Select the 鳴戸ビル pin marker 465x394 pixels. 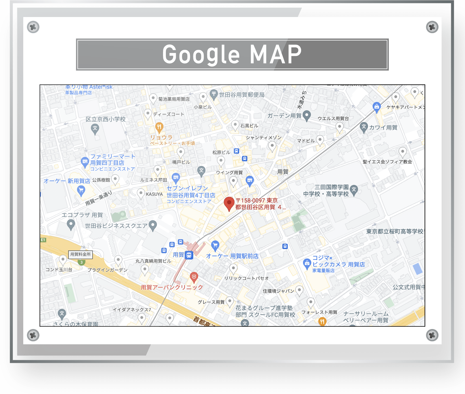[x=181, y=153]
